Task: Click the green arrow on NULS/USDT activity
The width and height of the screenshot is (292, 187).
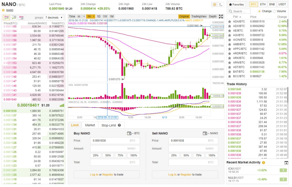Action: point(283,179)
